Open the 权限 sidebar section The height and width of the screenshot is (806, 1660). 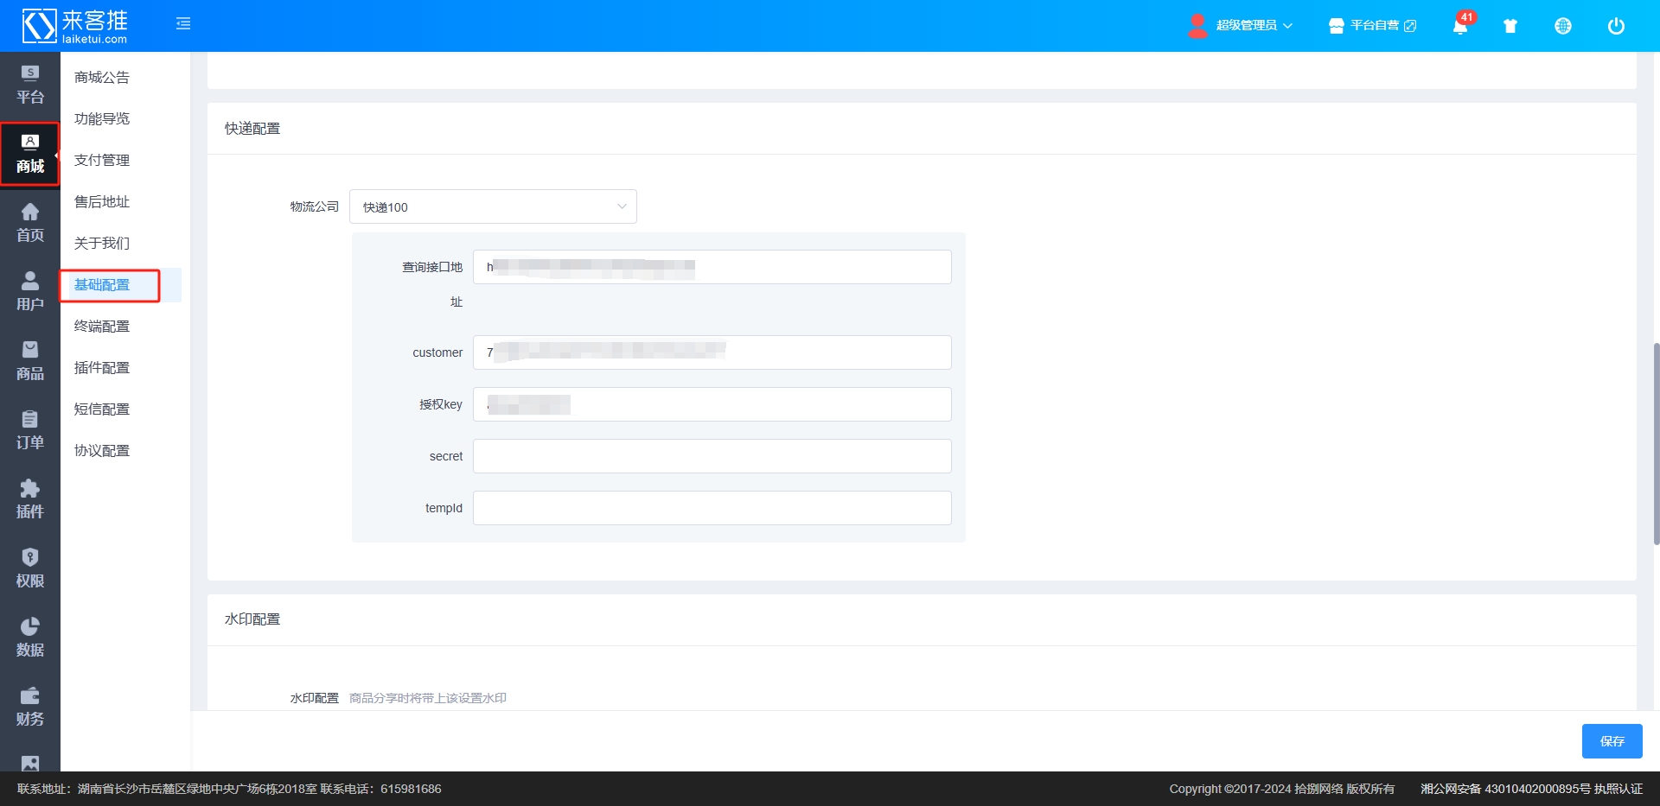pyautogui.click(x=30, y=568)
